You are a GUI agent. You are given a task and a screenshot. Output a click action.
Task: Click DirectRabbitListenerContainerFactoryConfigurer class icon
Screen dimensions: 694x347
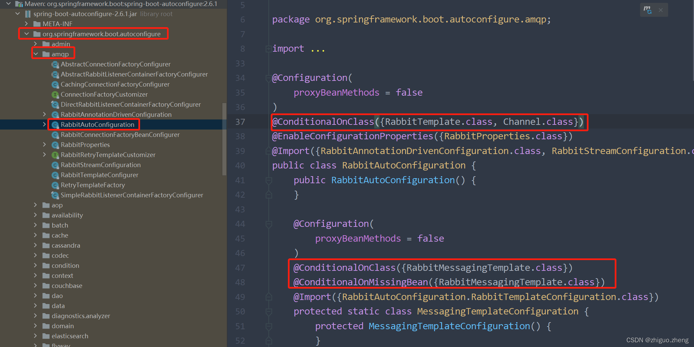click(x=55, y=104)
